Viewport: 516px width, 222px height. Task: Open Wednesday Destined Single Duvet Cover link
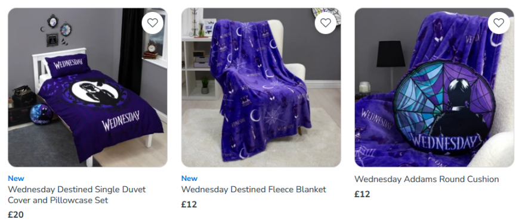77,195
